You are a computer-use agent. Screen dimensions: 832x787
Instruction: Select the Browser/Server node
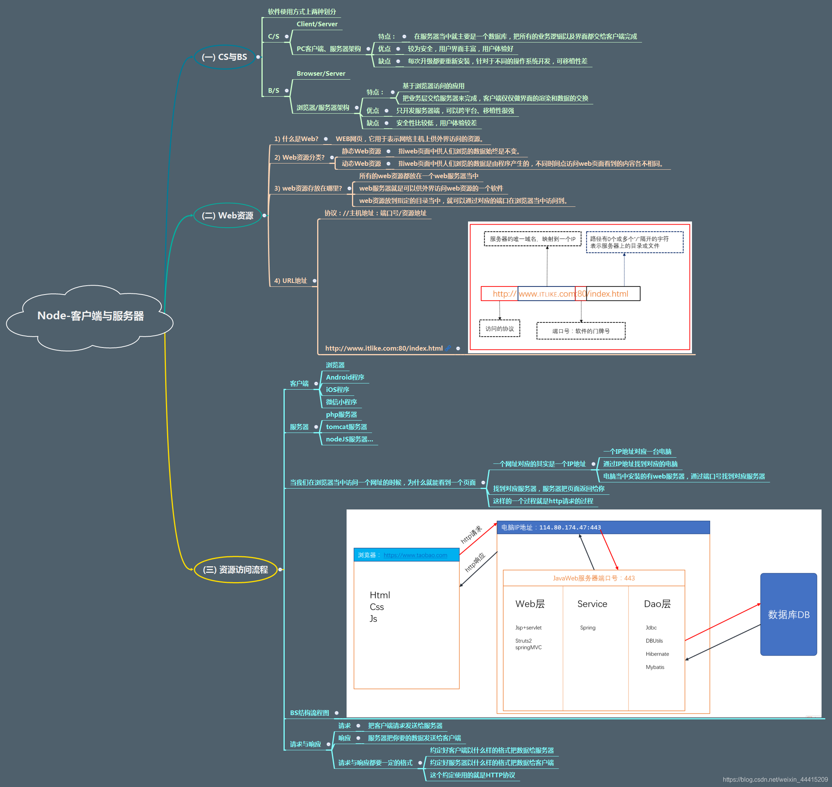[x=321, y=73]
